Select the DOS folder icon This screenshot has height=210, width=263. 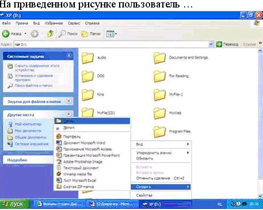[87, 76]
